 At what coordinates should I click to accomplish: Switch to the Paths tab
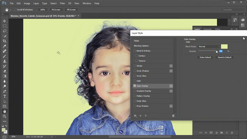click(218, 29)
